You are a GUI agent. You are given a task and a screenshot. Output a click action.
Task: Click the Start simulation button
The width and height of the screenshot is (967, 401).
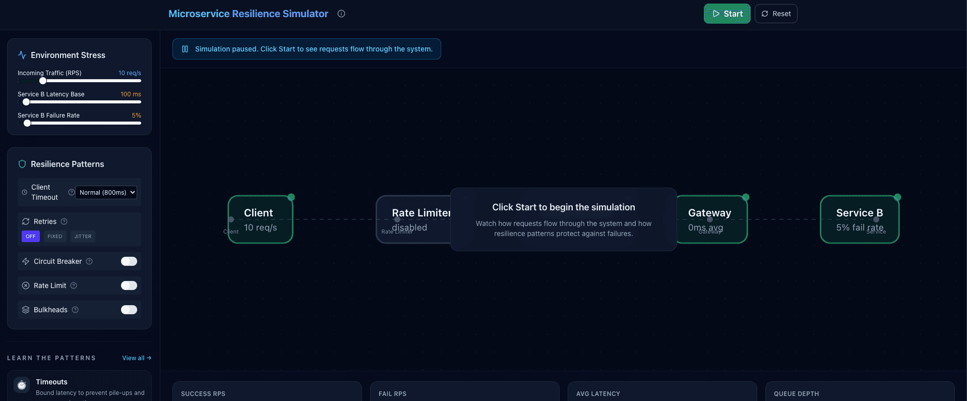click(727, 14)
